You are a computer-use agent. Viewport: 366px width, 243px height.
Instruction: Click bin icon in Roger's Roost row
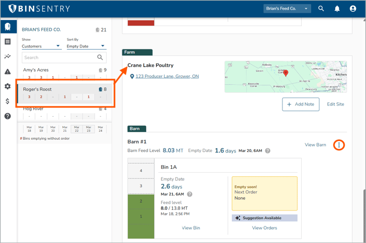101,89
